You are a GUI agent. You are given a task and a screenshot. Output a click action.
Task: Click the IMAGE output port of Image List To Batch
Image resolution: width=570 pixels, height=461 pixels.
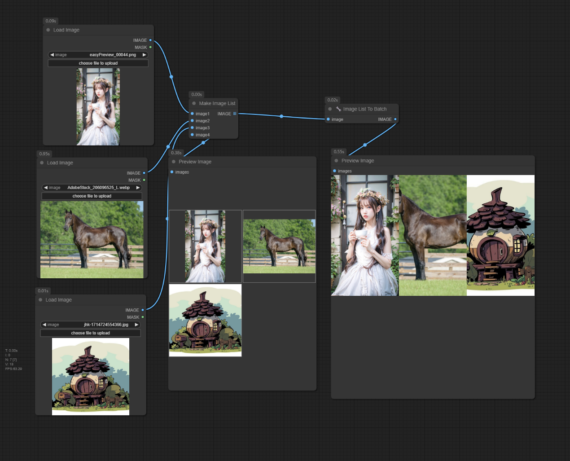tap(395, 119)
